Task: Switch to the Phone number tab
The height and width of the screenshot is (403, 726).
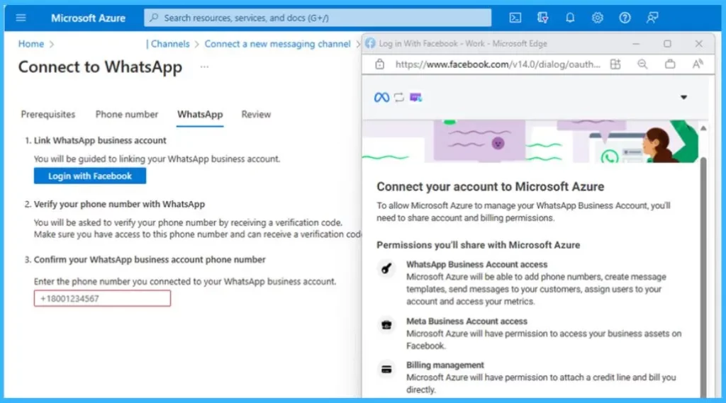Action: click(x=126, y=114)
